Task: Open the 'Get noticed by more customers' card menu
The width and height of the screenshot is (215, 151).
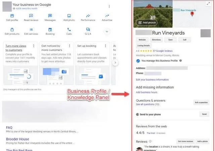Action: click(70, 46)
